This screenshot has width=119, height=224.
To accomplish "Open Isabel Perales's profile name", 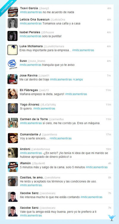I will point(30,32).
